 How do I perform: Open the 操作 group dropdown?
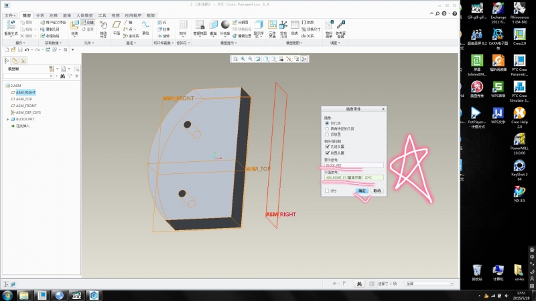[20, 43]
